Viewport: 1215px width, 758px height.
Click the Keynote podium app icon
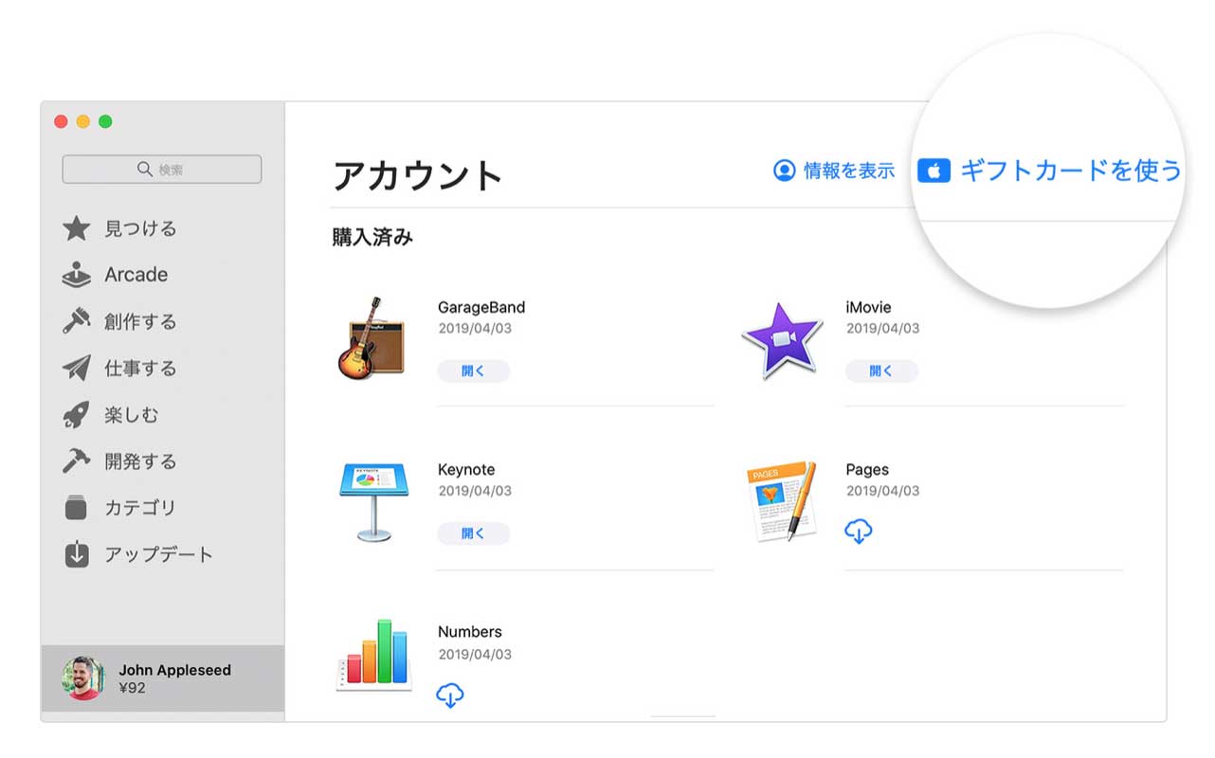click(373, 501)
